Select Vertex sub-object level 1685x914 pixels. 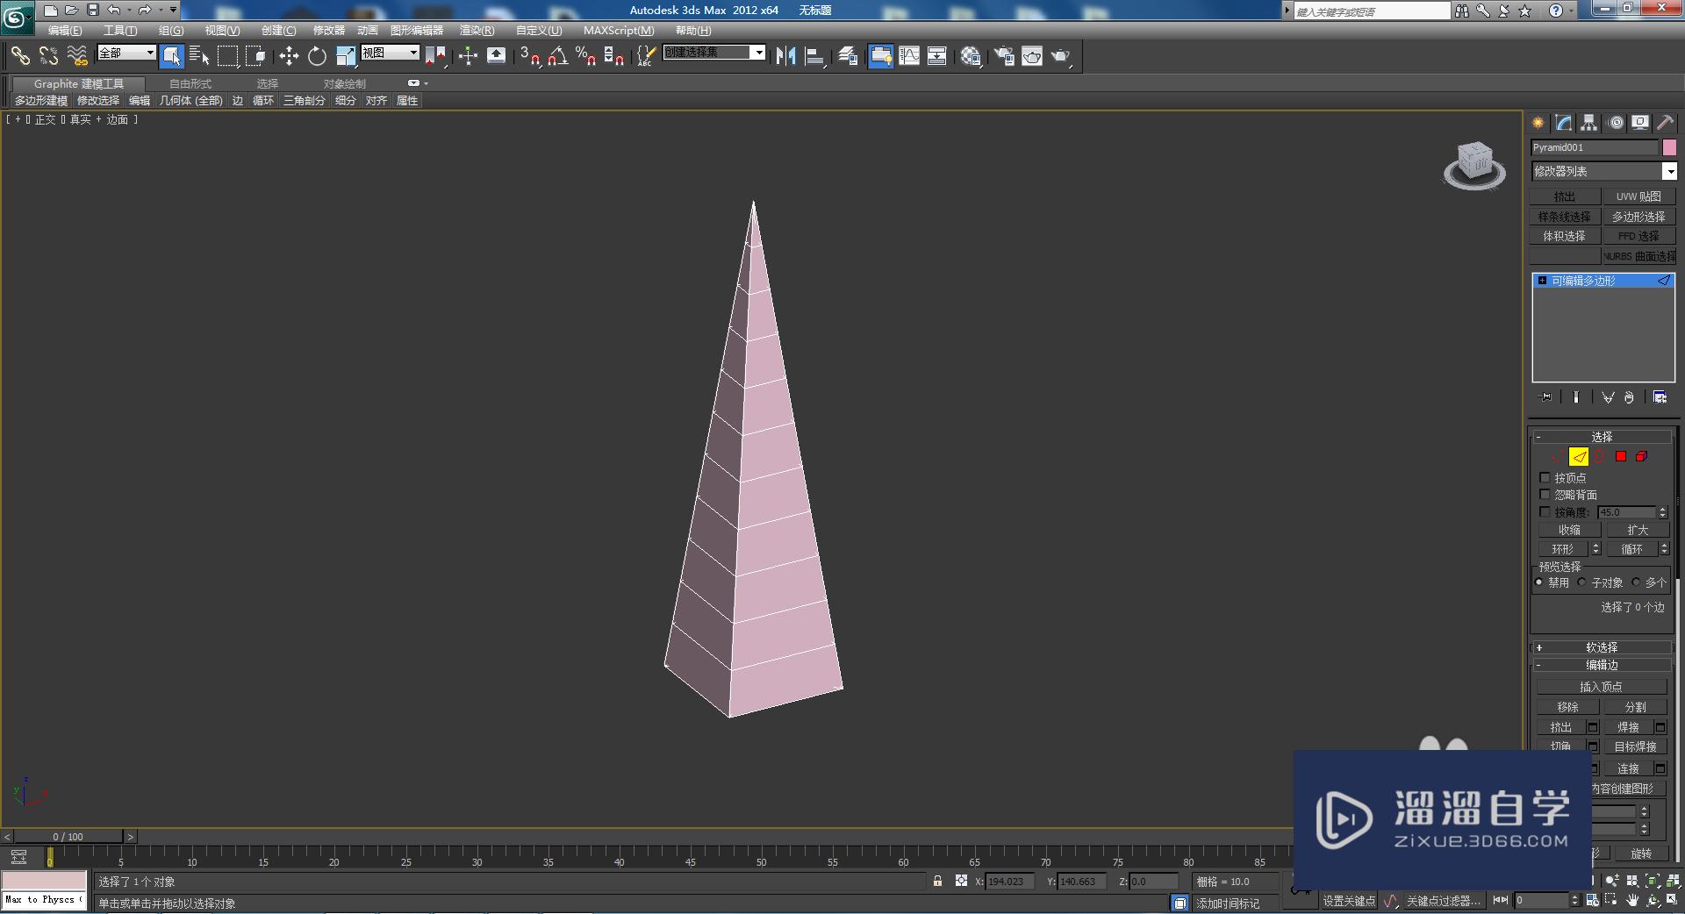pyautogui.click(x=1557, y=457)
